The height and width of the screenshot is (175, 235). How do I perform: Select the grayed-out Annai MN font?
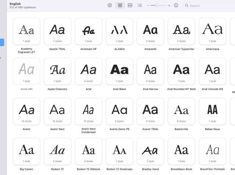26,71
